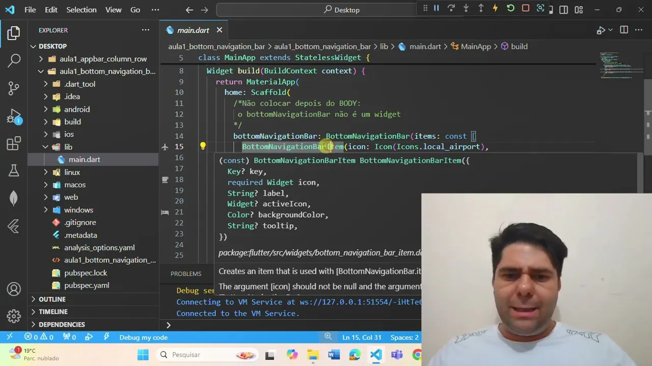652x366 pixels.
Task: Open Explorer Views and More Actions
Action: tap(146, 30)
